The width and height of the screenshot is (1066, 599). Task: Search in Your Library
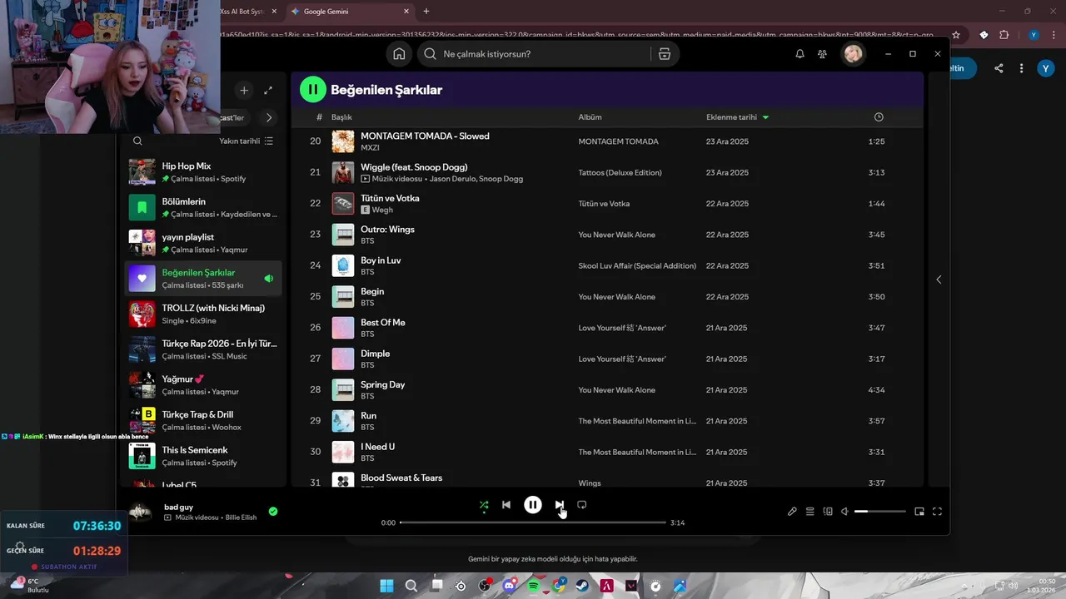137,141
